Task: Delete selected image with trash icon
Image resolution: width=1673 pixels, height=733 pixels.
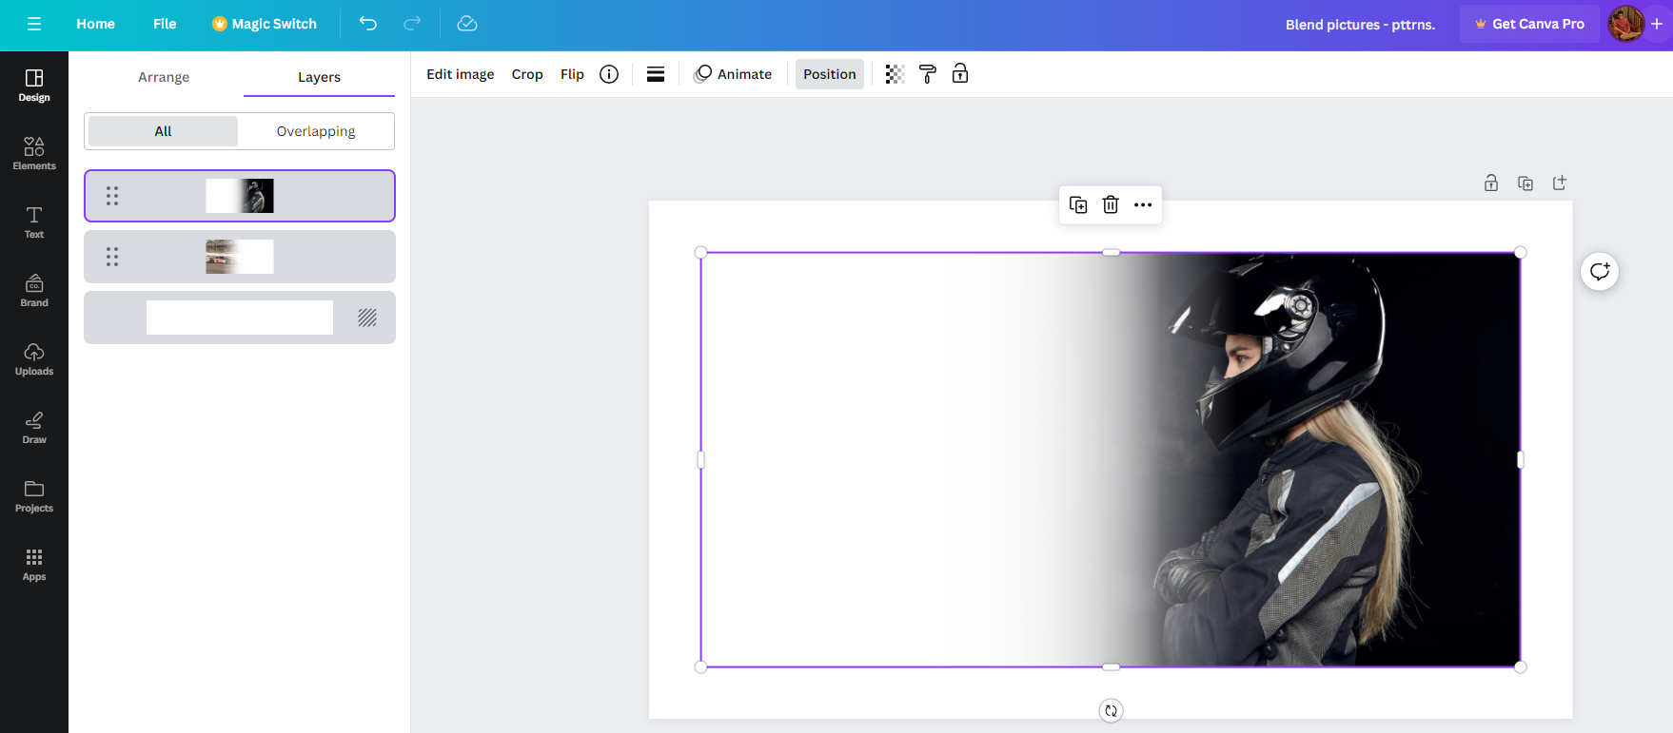Action: tap(1111, 204)
